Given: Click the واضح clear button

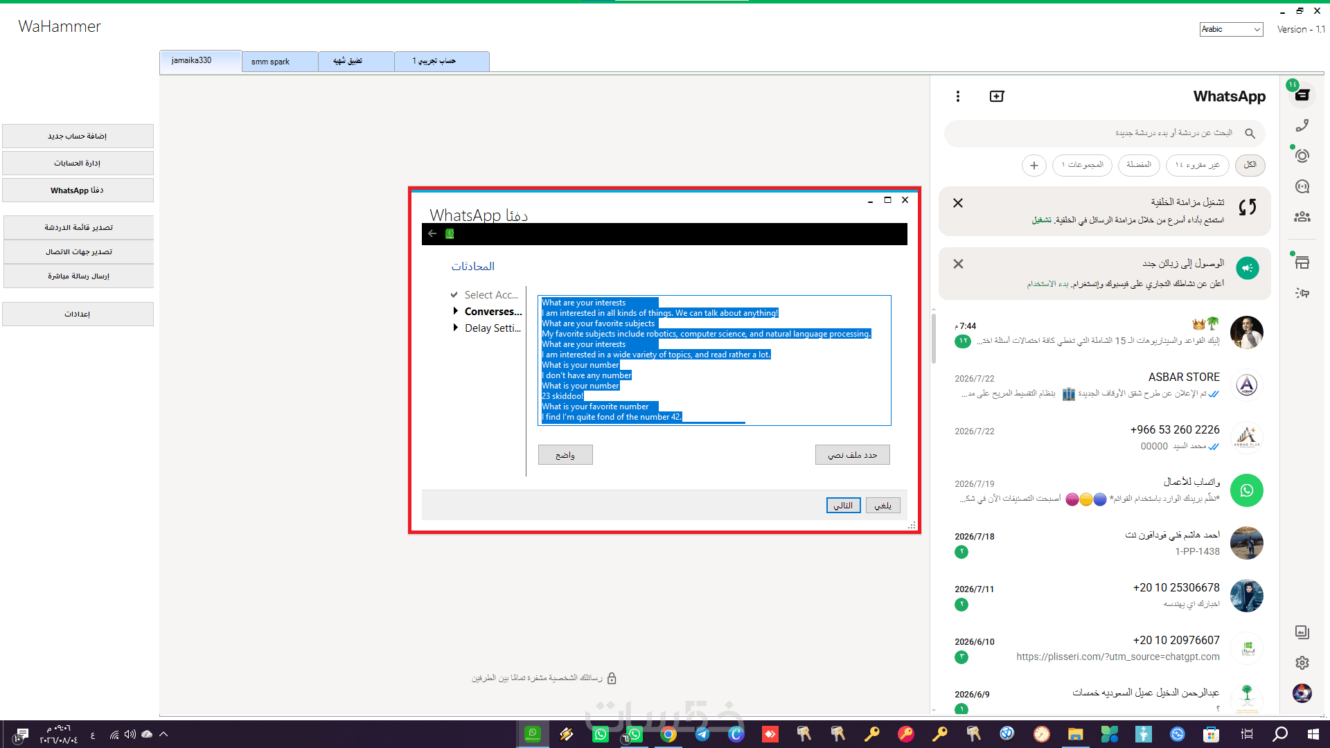Looking at the screenshot, I should point(565,455).
